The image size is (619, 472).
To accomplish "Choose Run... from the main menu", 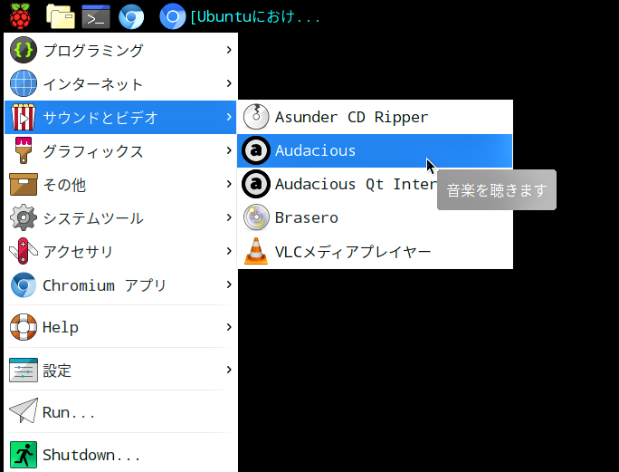I will pos(120,412).
